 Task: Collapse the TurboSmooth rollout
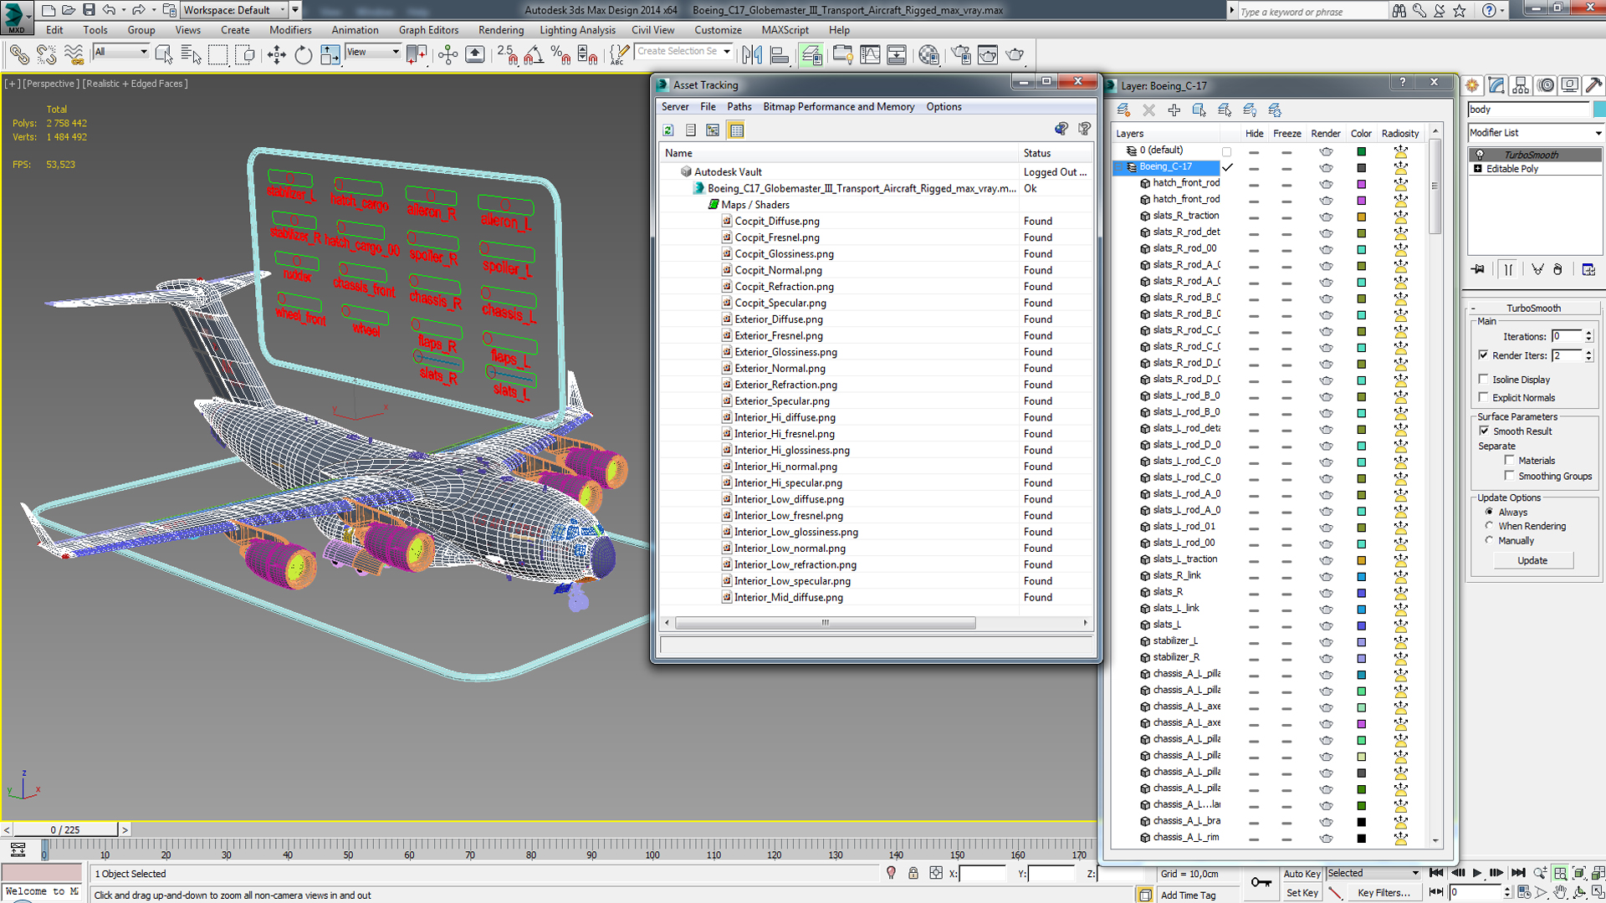pyautogui.click(x=1533, y=308)
